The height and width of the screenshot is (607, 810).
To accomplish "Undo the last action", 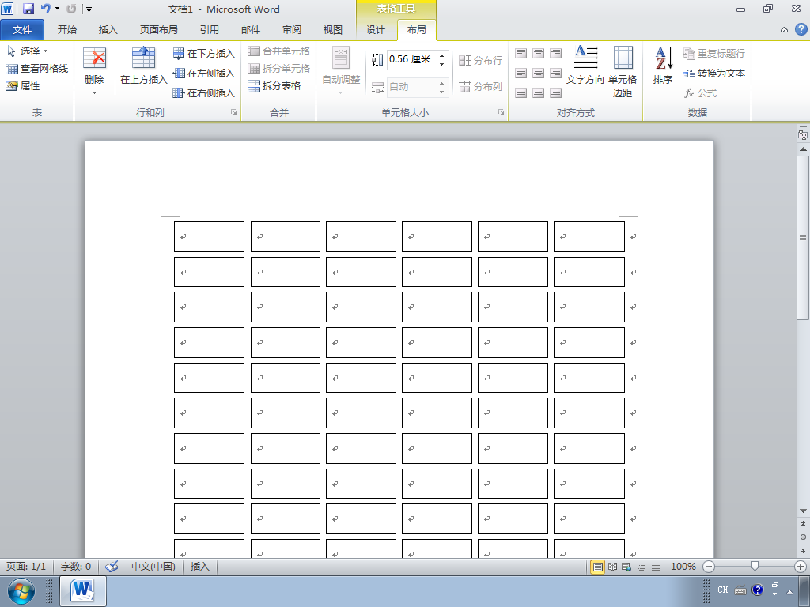I will 46,9.
